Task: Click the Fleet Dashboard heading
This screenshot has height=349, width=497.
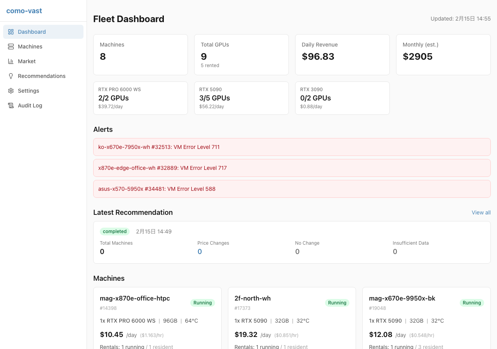Action: (129, 19)
